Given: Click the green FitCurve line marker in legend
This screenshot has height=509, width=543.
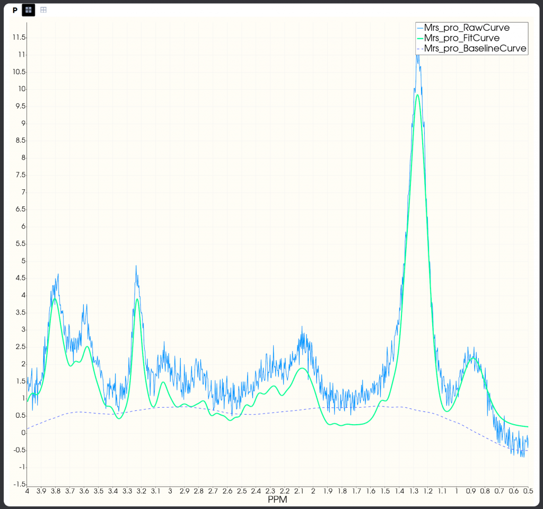Looking at the screenshot, I should tap(421, 38).
